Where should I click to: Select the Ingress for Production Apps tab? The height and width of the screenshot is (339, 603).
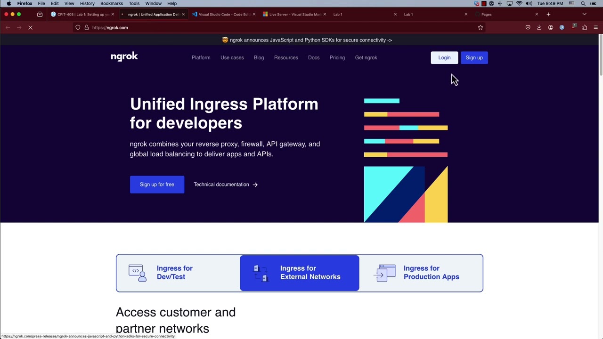click(x=421, y=273)
